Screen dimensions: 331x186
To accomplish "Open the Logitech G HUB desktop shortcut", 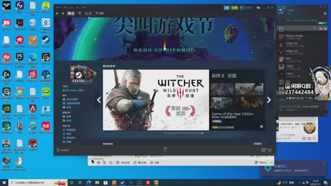I will click(6, 77).
